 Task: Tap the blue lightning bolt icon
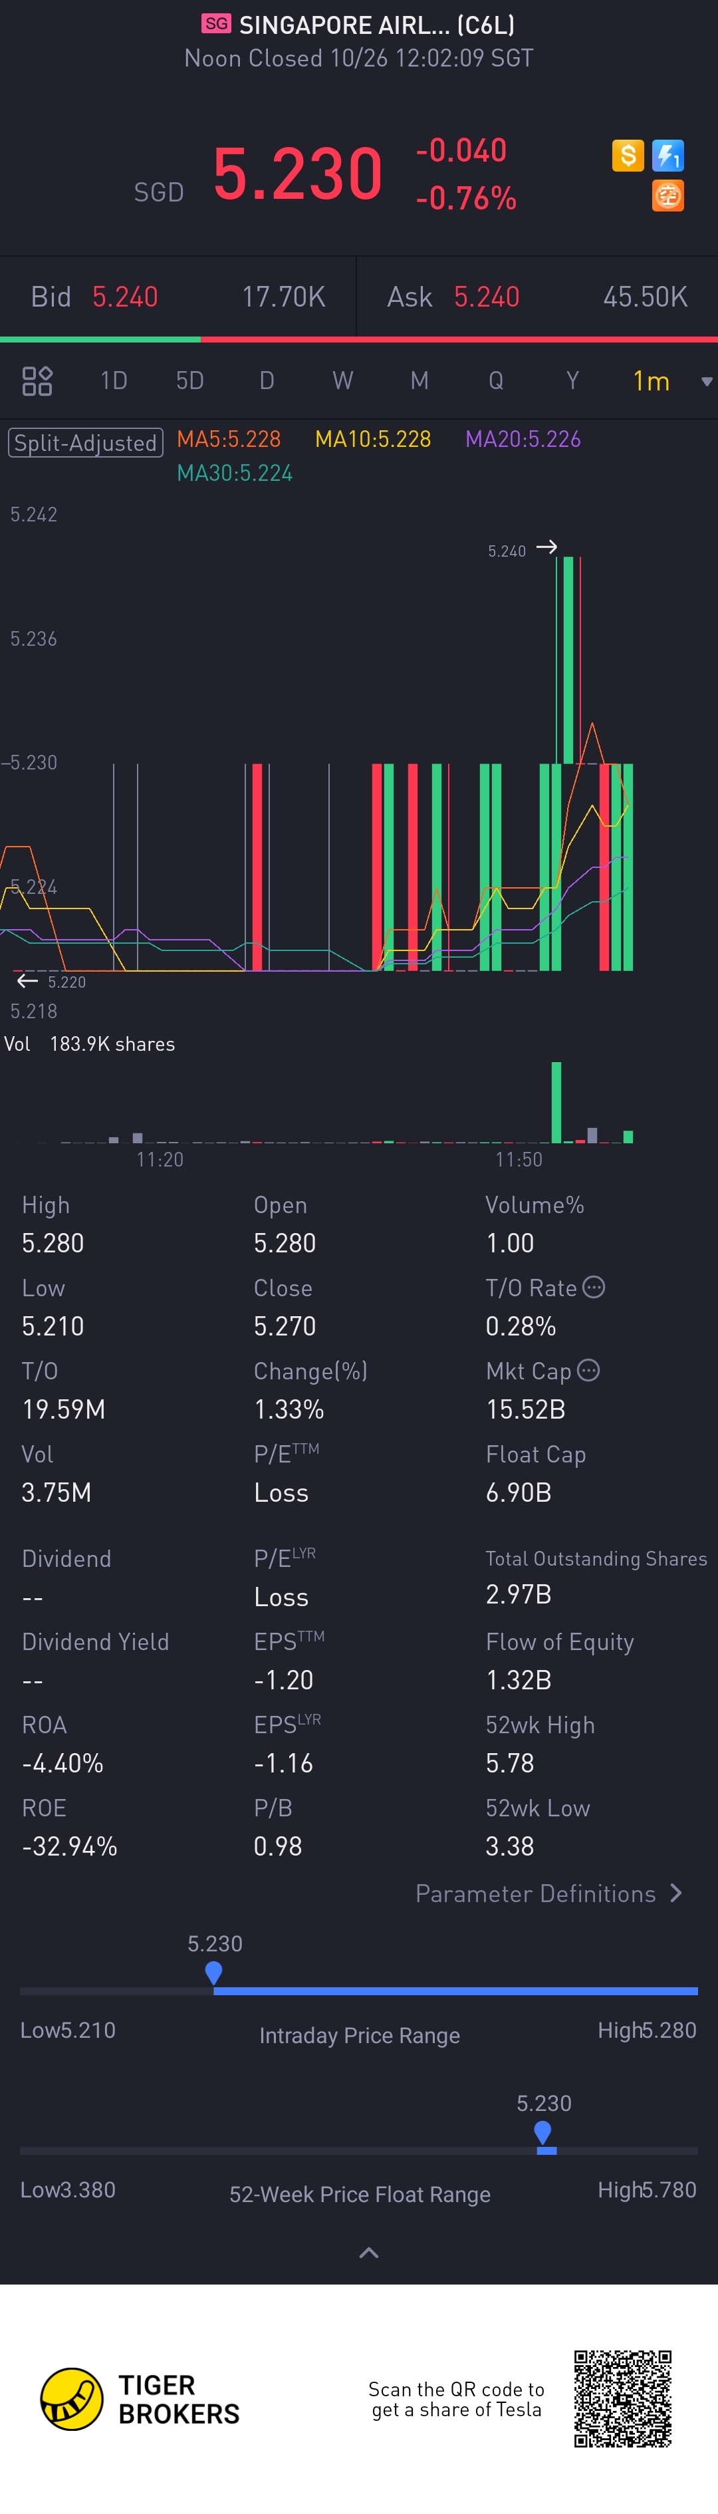668,155
